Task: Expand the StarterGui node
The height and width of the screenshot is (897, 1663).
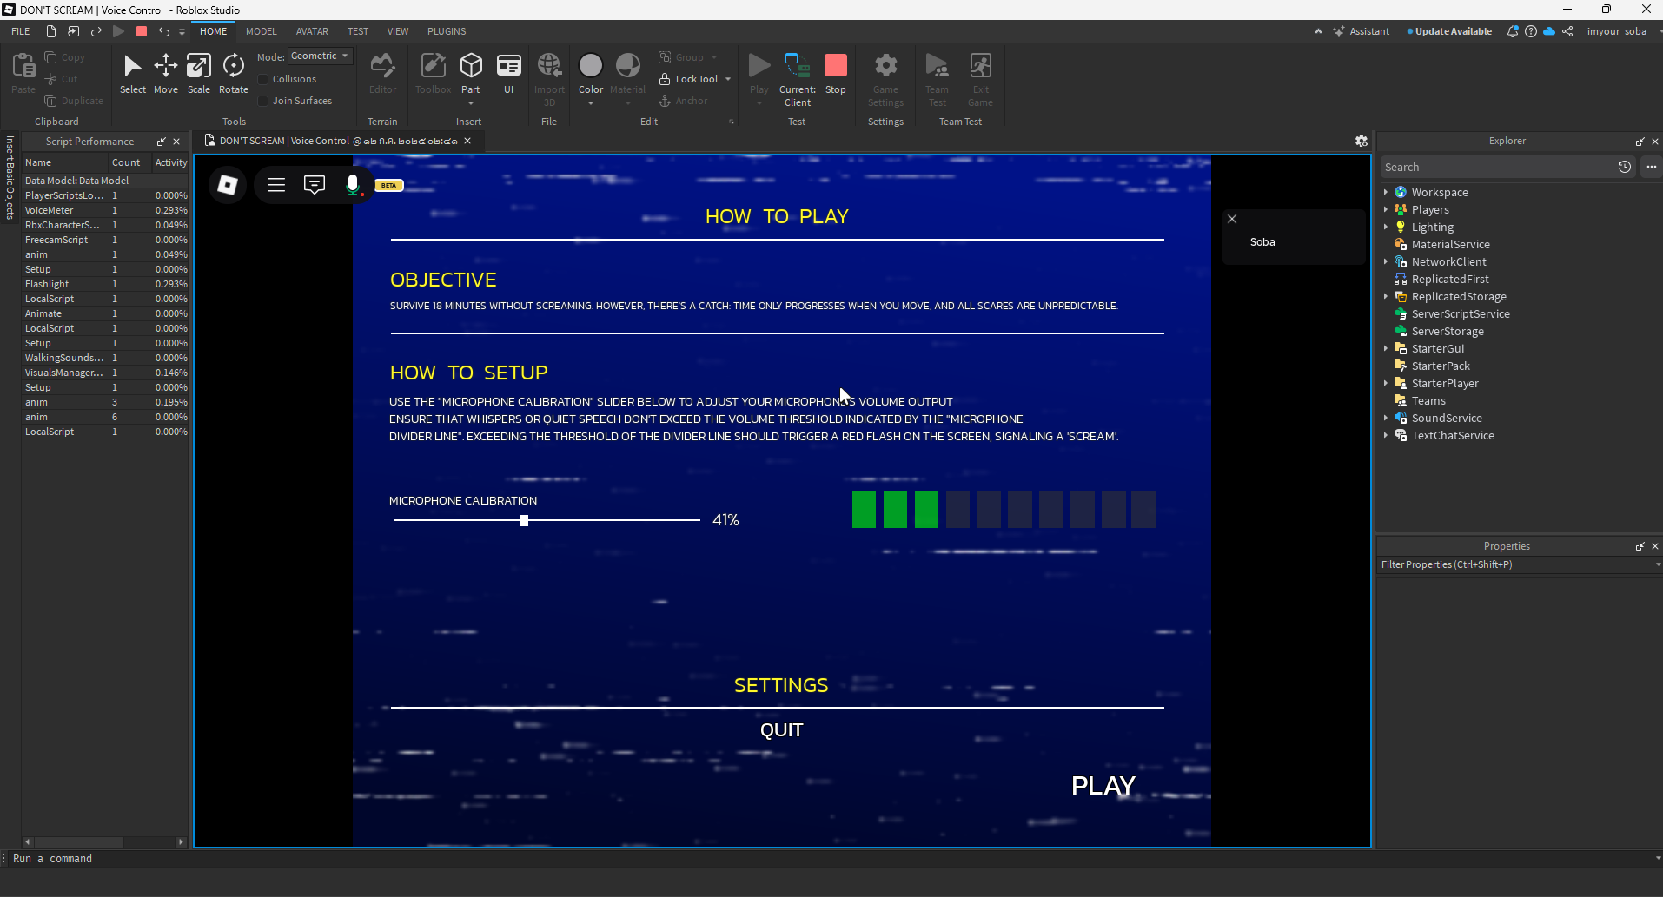Action: [x=1386, y=348]
